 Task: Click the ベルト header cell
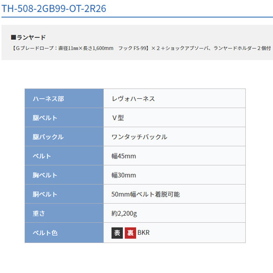pos(64,156)
